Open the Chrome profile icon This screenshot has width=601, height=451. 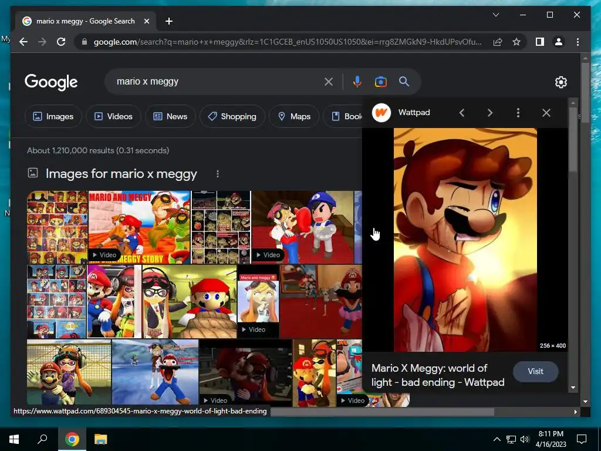click(x=559, y=42)
